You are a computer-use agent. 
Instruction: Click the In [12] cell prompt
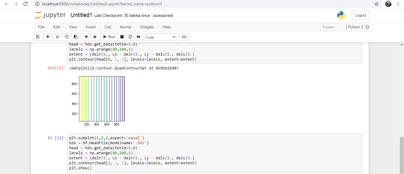click(x=56, y=138)
